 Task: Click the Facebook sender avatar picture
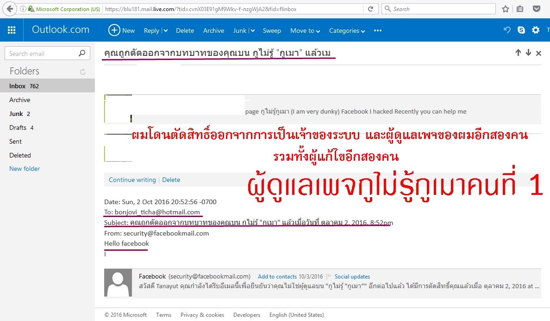click(x=118, y=283)
